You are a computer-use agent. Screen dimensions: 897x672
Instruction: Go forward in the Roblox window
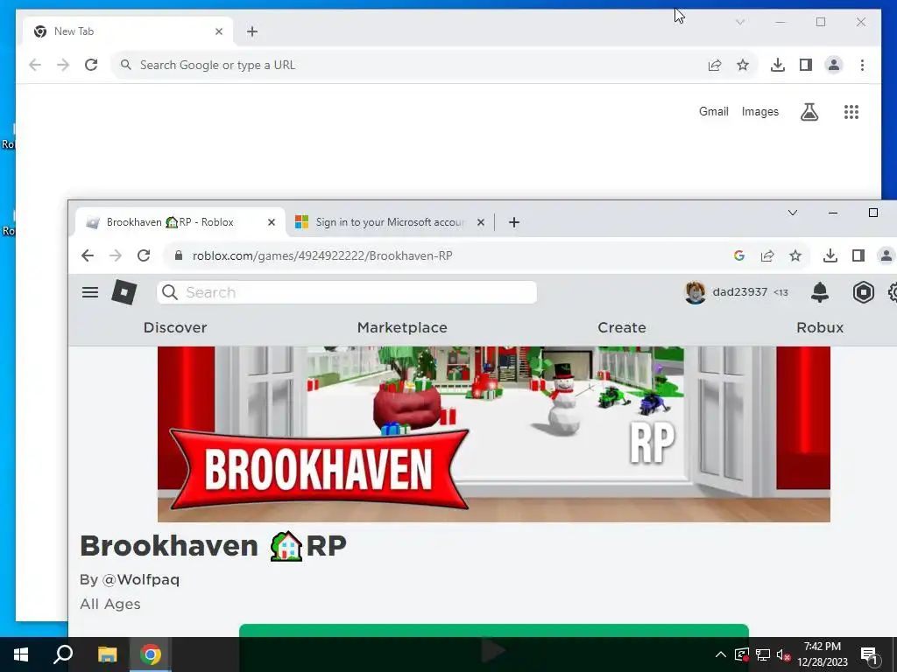point(116,255)
